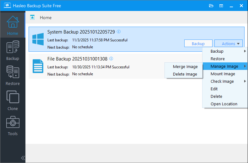This screenshot has height=163, width=248.
Task: Click last backup time 11/3/2025 11:37:58 PM
Action: click(91, 40)
